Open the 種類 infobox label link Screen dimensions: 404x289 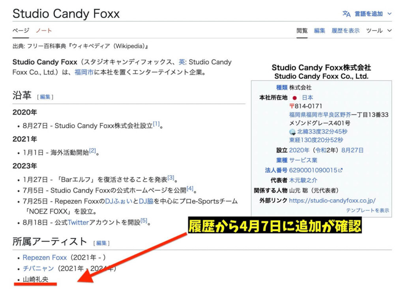pos(282,88)
